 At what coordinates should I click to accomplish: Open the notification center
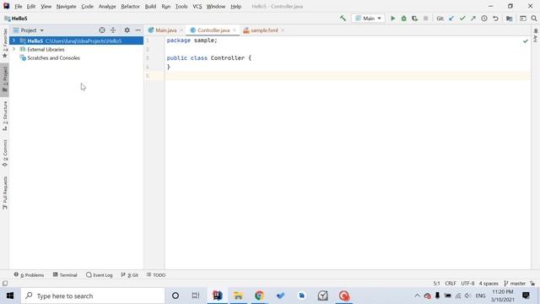526,296
